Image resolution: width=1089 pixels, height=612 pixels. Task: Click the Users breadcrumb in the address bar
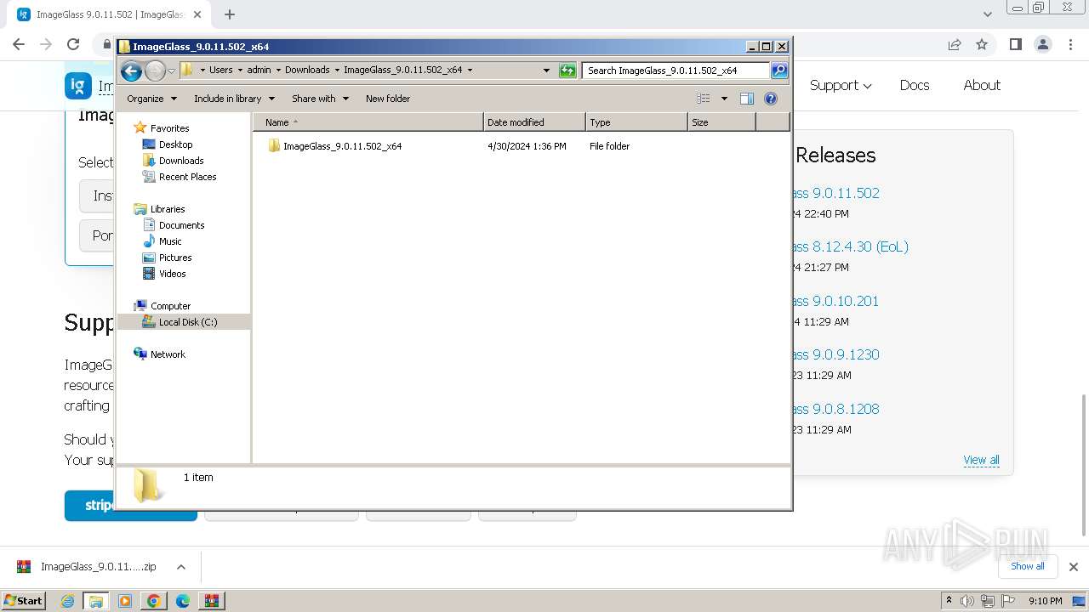pyautogui.click(x=220, y=70)
